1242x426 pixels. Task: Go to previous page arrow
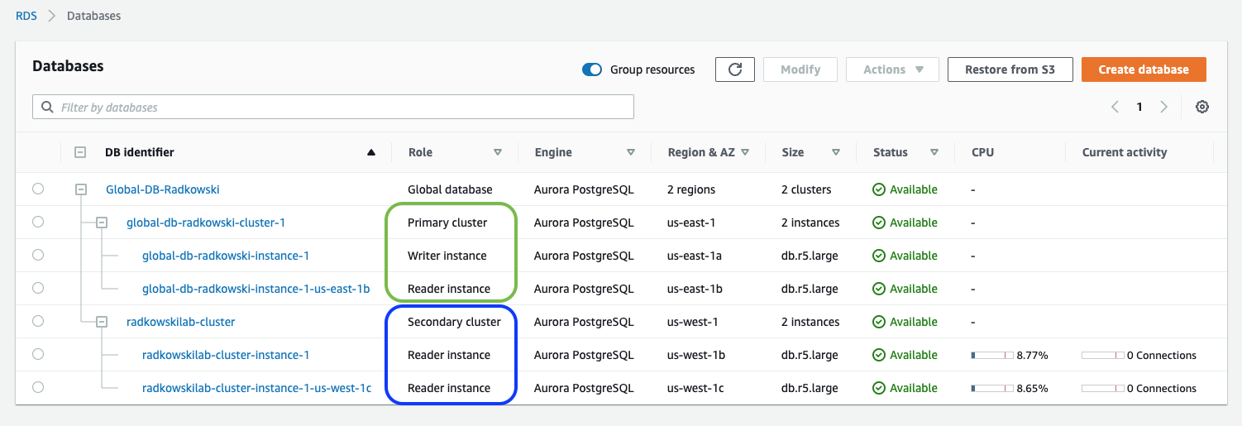pos(1115,107)
